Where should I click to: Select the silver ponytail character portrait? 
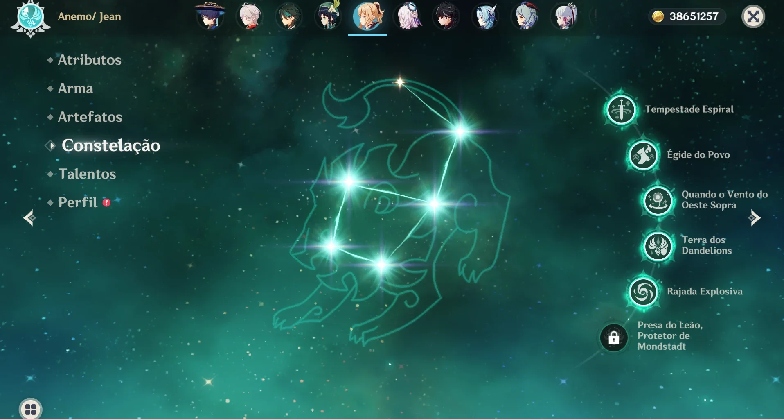[x=565, y=16]
